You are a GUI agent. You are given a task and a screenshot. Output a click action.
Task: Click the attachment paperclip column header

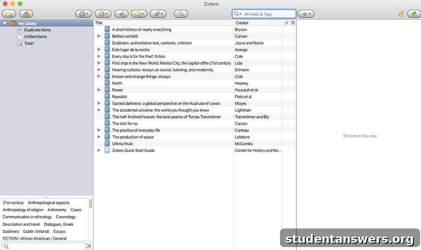[286, 23]
